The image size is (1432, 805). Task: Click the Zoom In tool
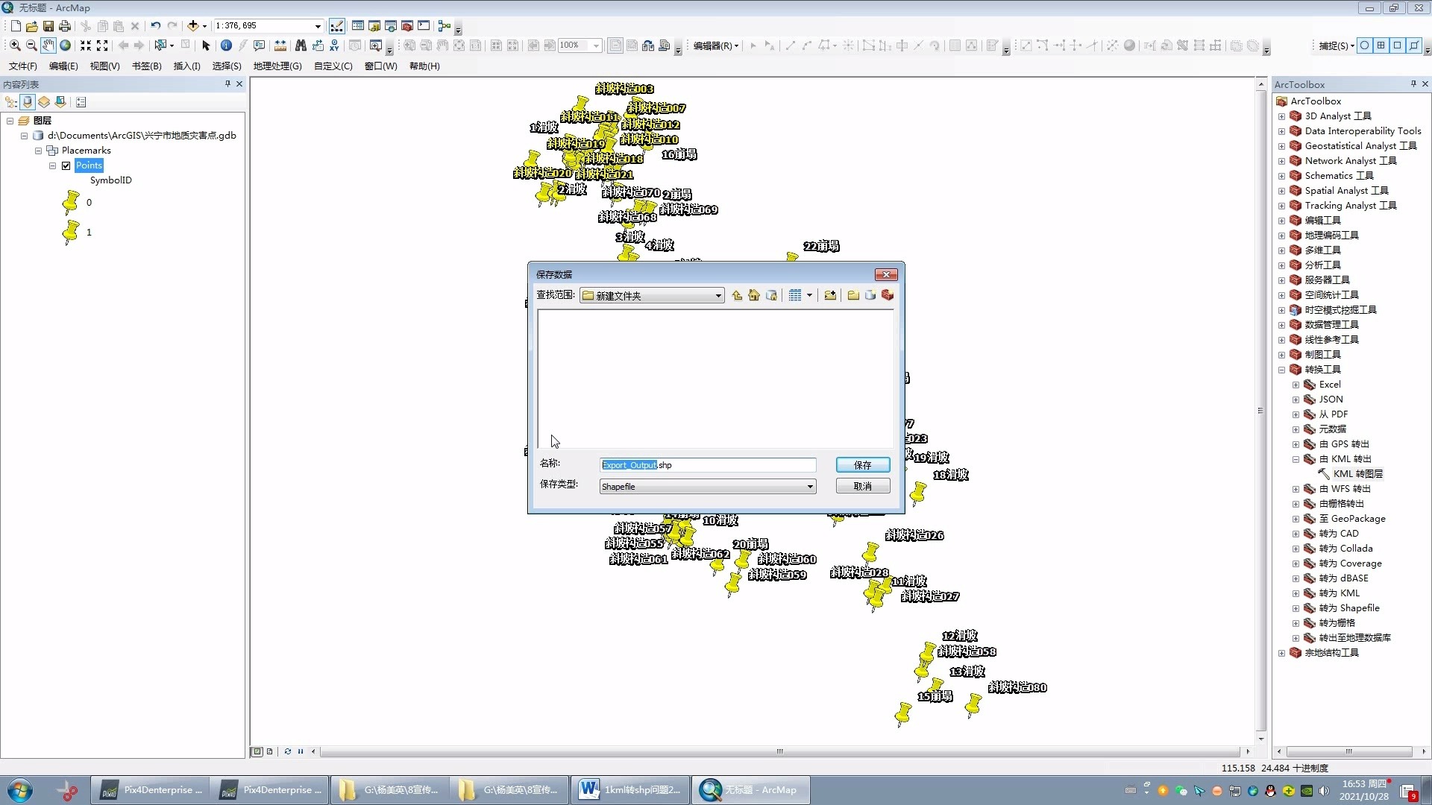[x=15, y=45]
